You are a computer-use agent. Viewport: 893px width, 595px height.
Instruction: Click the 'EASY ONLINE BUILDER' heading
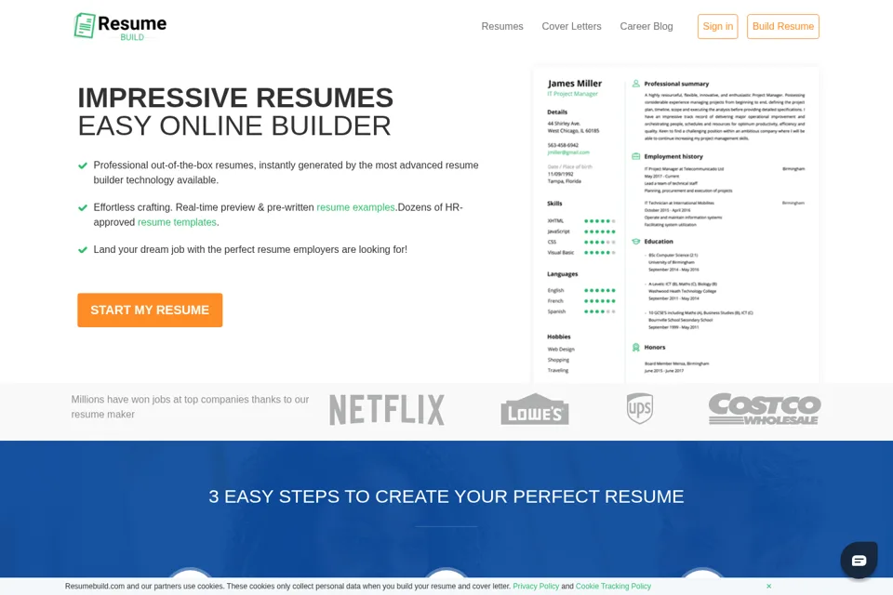pos(234,126)
